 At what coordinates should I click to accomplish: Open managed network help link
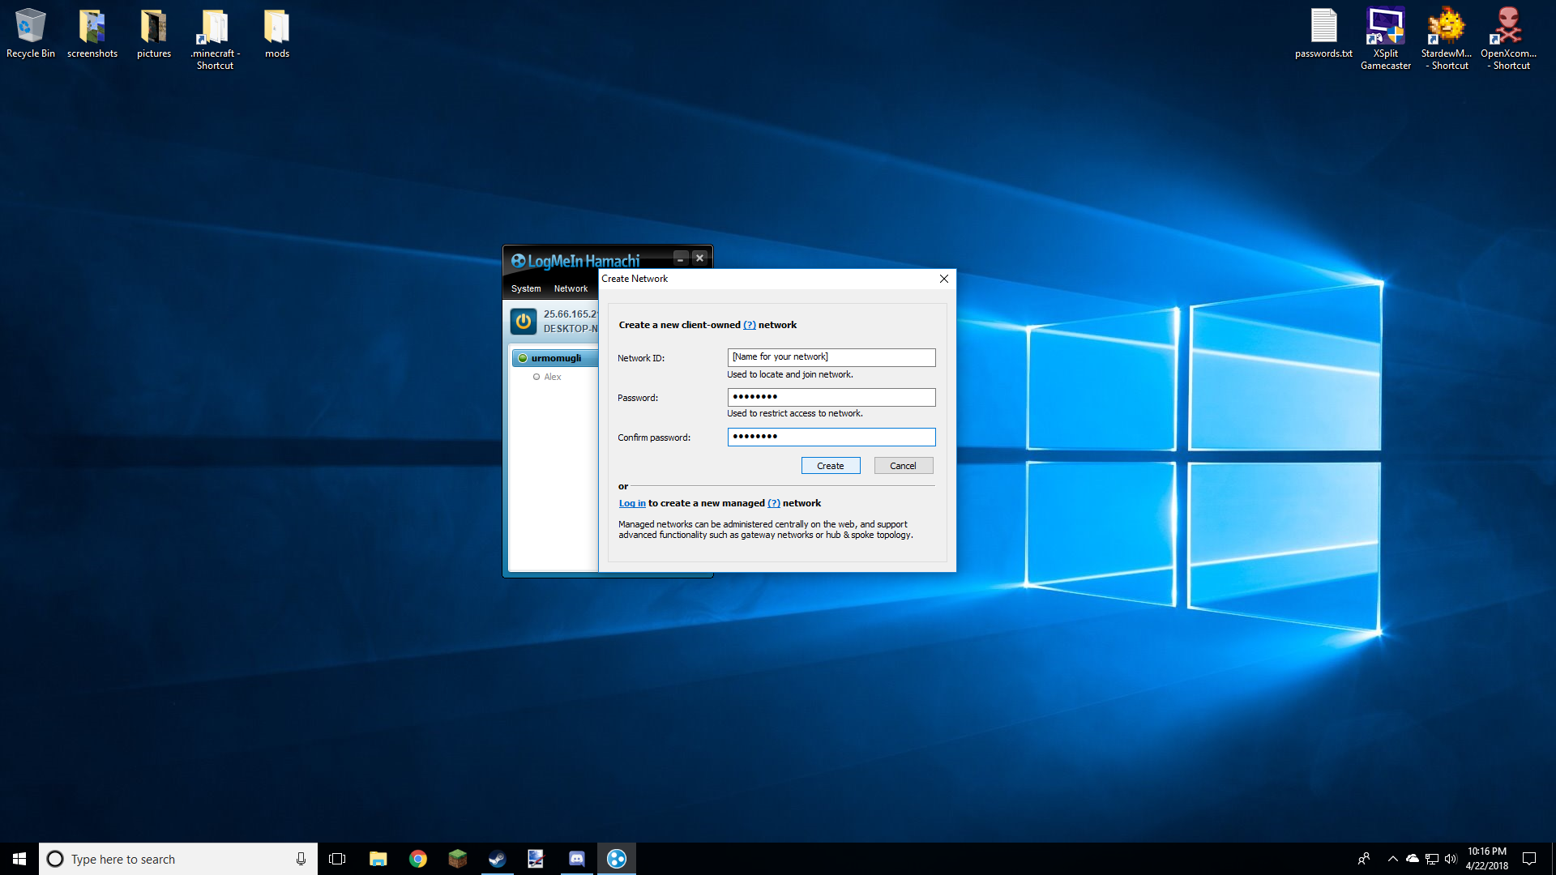[773, 503]
